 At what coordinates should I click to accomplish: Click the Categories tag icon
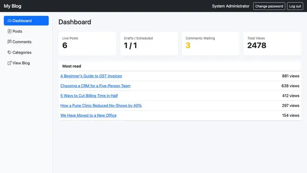click(x=10, y=52)
